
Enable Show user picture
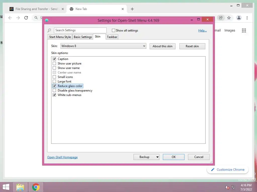(54, 63)
